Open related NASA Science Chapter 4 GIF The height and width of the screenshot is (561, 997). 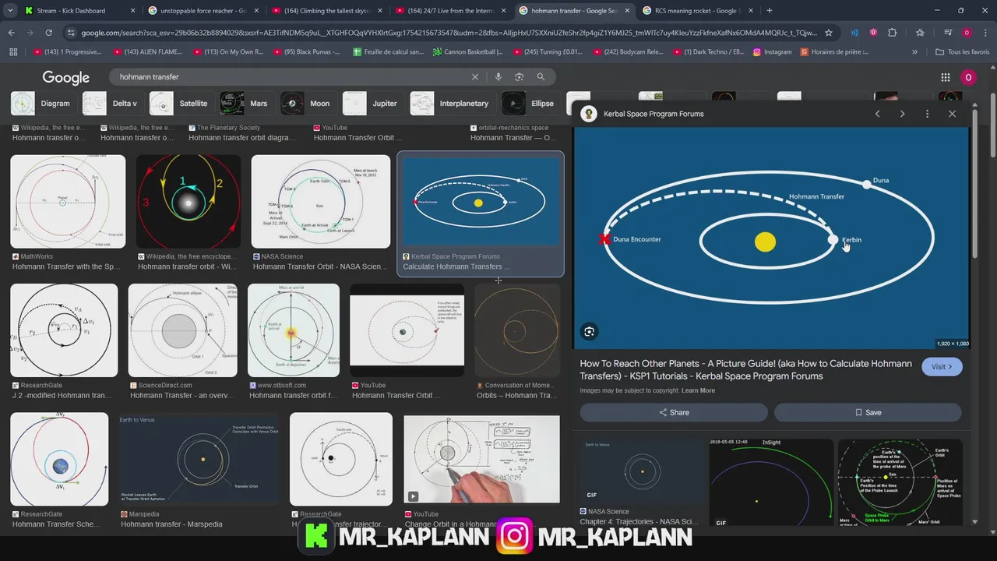(641, 472)
